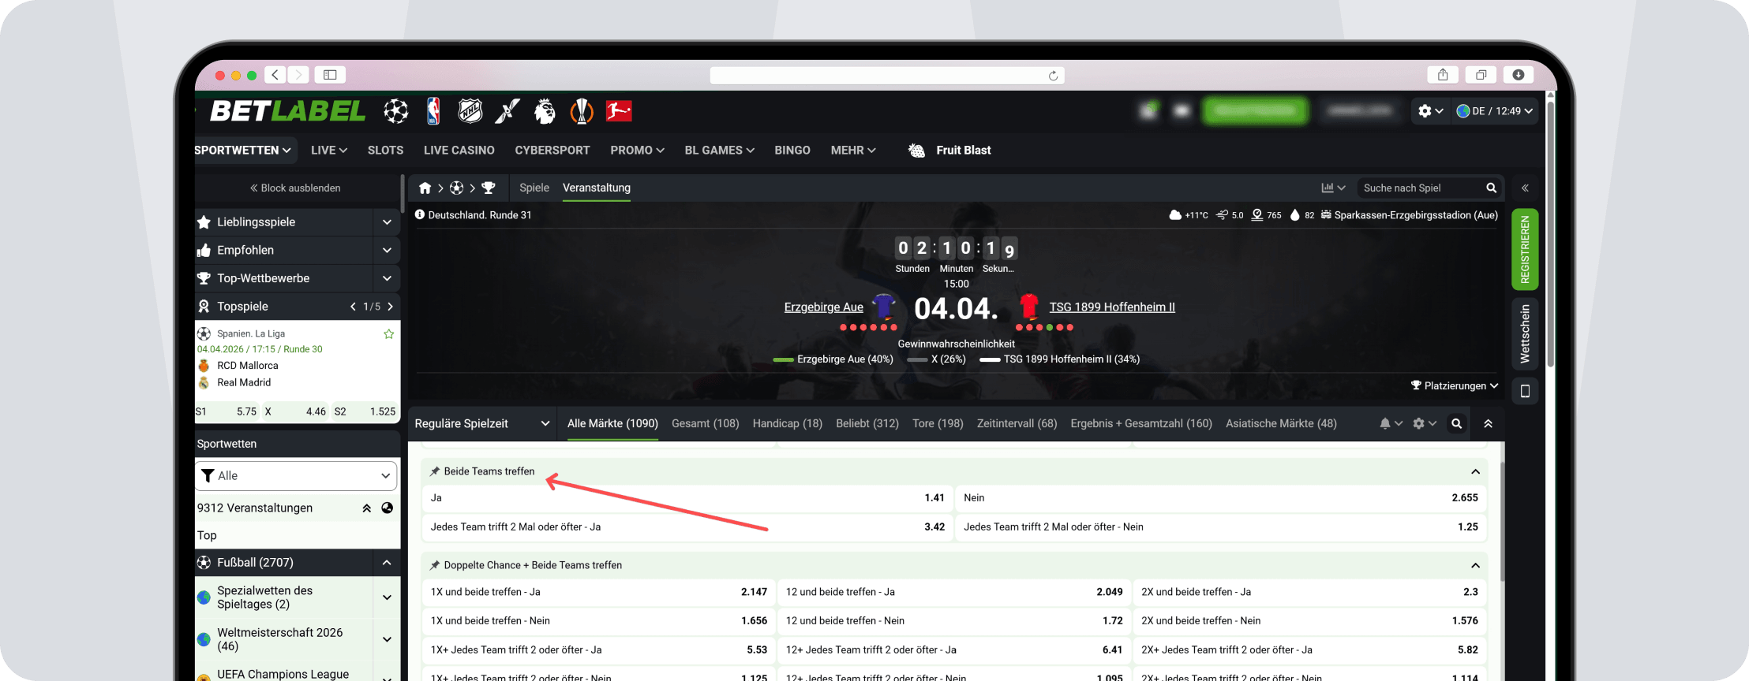Favorite the RCD Mallorca match star
Screen dimensions: 1749x681
coord(388,334)
